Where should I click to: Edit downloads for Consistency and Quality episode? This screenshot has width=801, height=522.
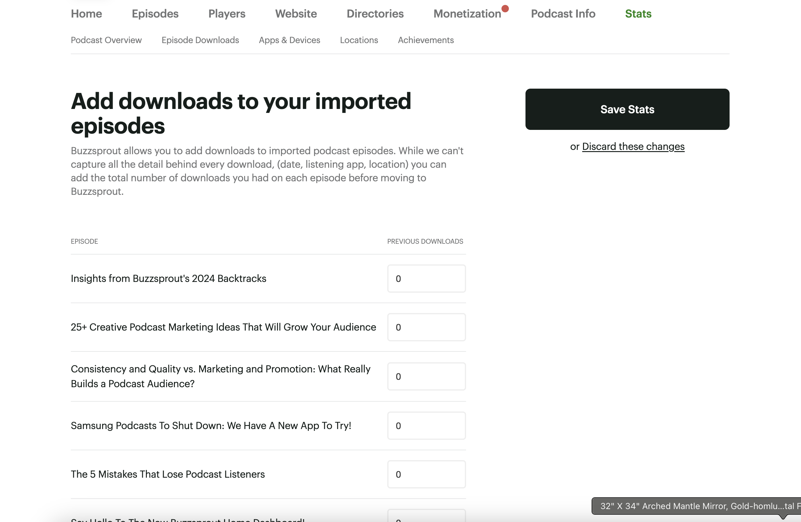click(x=426, y=376)
